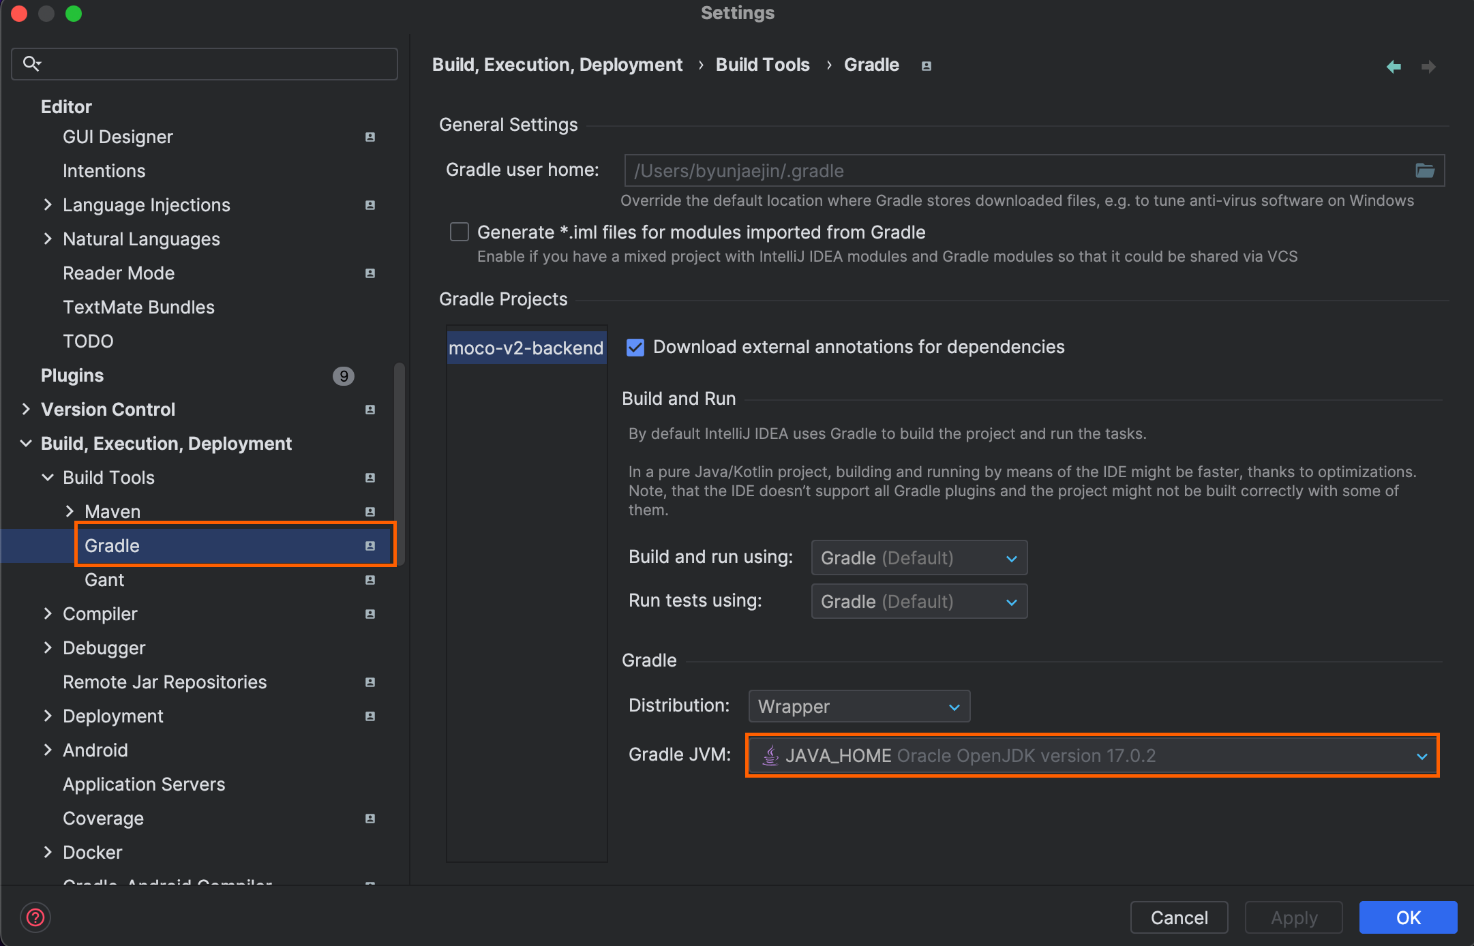Open the Build and run using dropdown
The image size is (1474, 946).
click(918, 558)
